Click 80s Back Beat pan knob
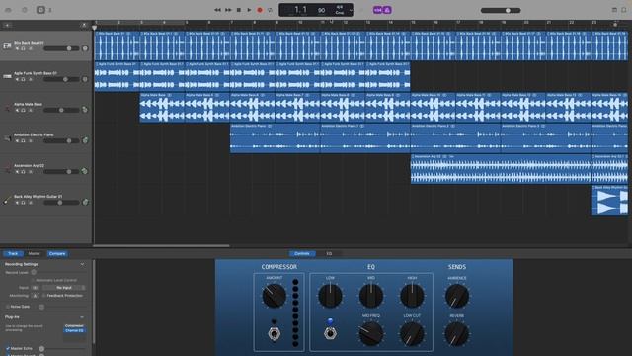 (x=85, y=48)
